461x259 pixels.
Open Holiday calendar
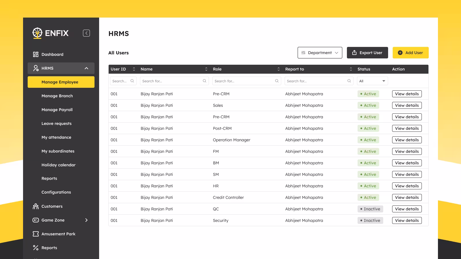pos(58,165)
